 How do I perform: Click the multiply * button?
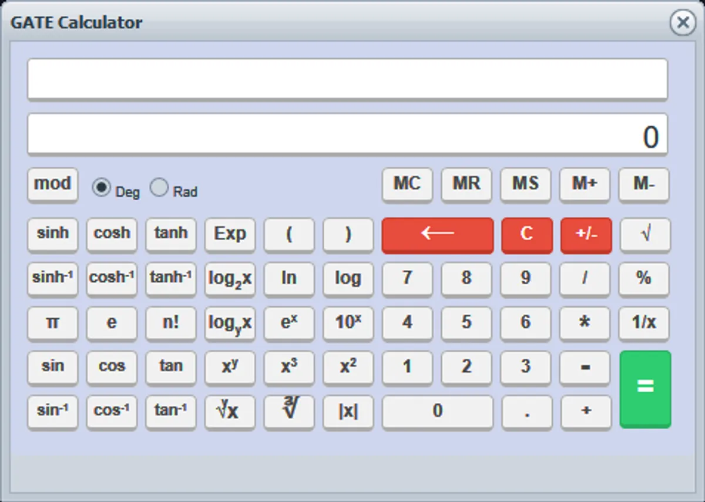(x=585, y=324)
